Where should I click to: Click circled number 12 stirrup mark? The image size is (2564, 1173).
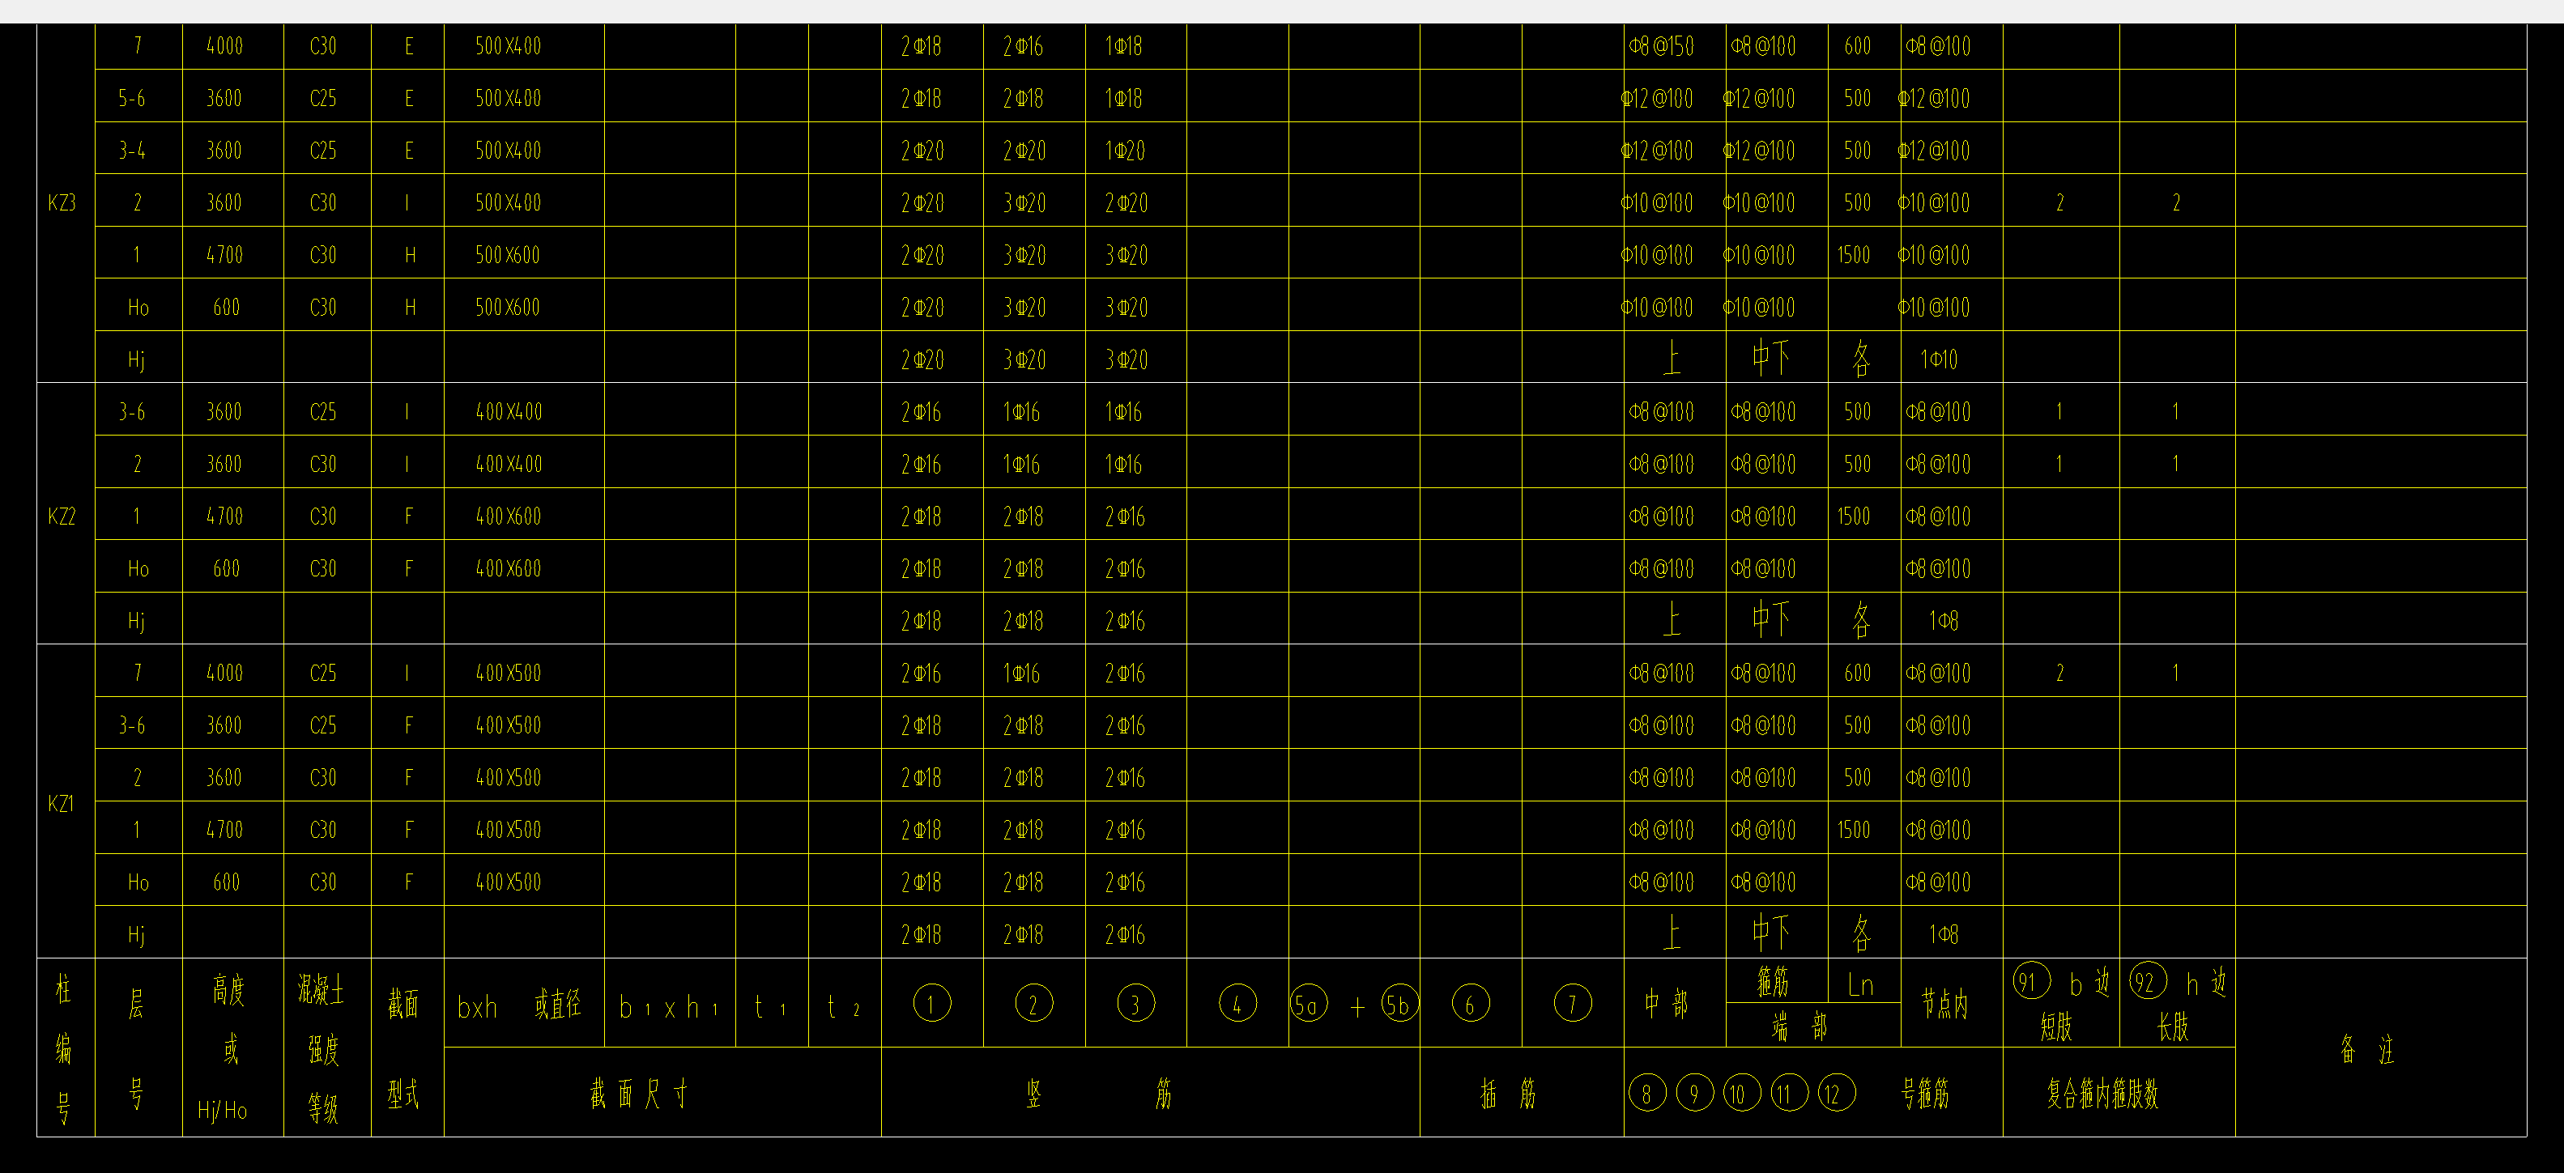pyautogui.click(x=1837, y=1094)
